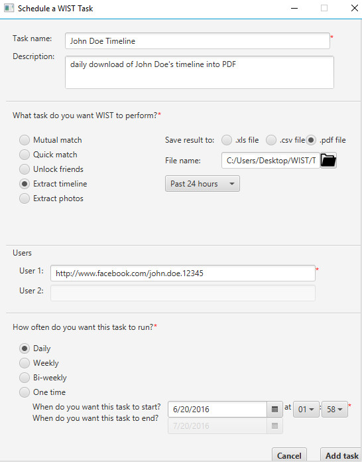The height and width of the screenshot is (462, 362).
Task: Select Weekly frequency
Action: point(39,363)
